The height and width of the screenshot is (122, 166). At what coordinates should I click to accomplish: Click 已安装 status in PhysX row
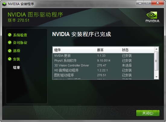127,61
